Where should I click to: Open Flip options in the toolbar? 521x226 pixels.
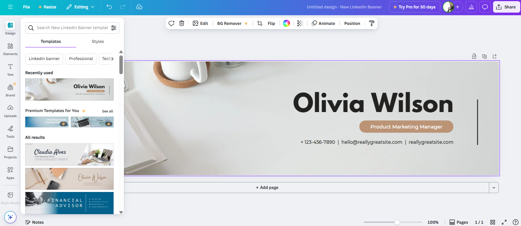pyautogui.click(x=271, y=23)
